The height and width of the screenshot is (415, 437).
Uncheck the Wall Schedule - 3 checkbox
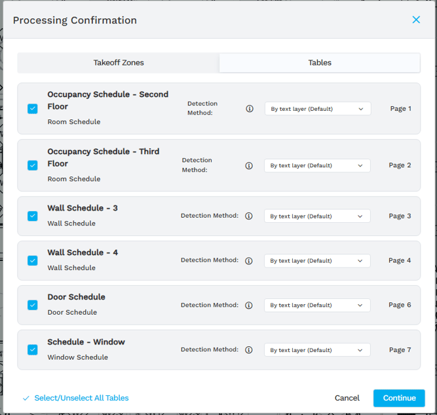33,216
